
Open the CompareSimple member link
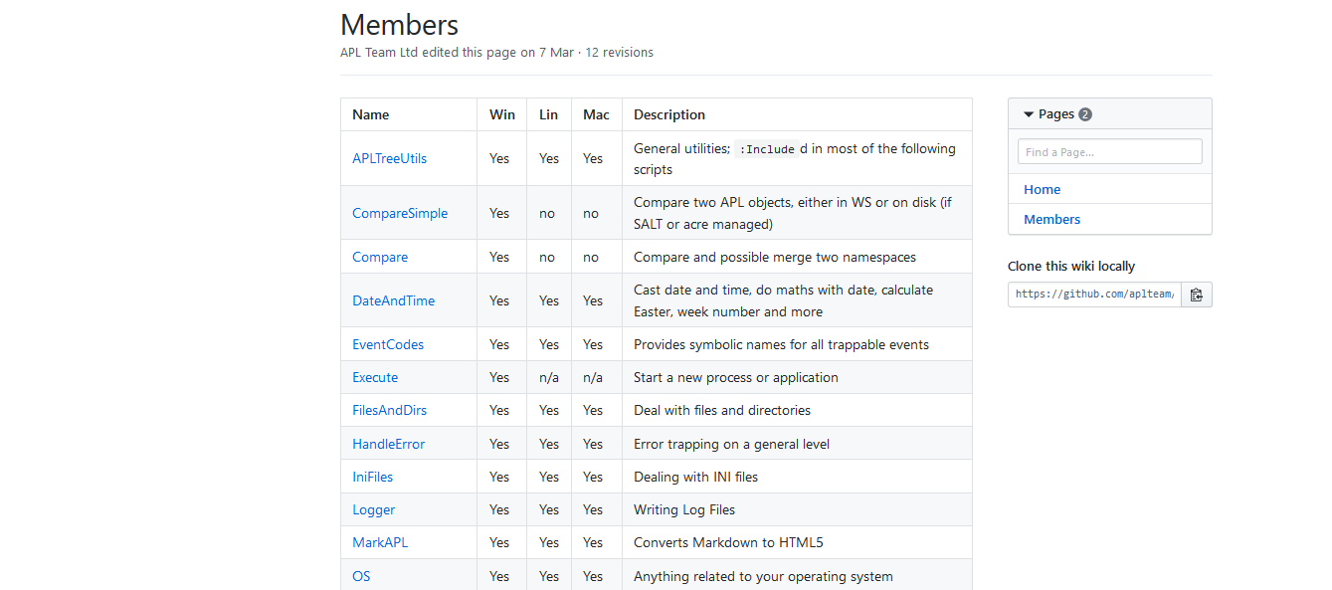[400, 213]
